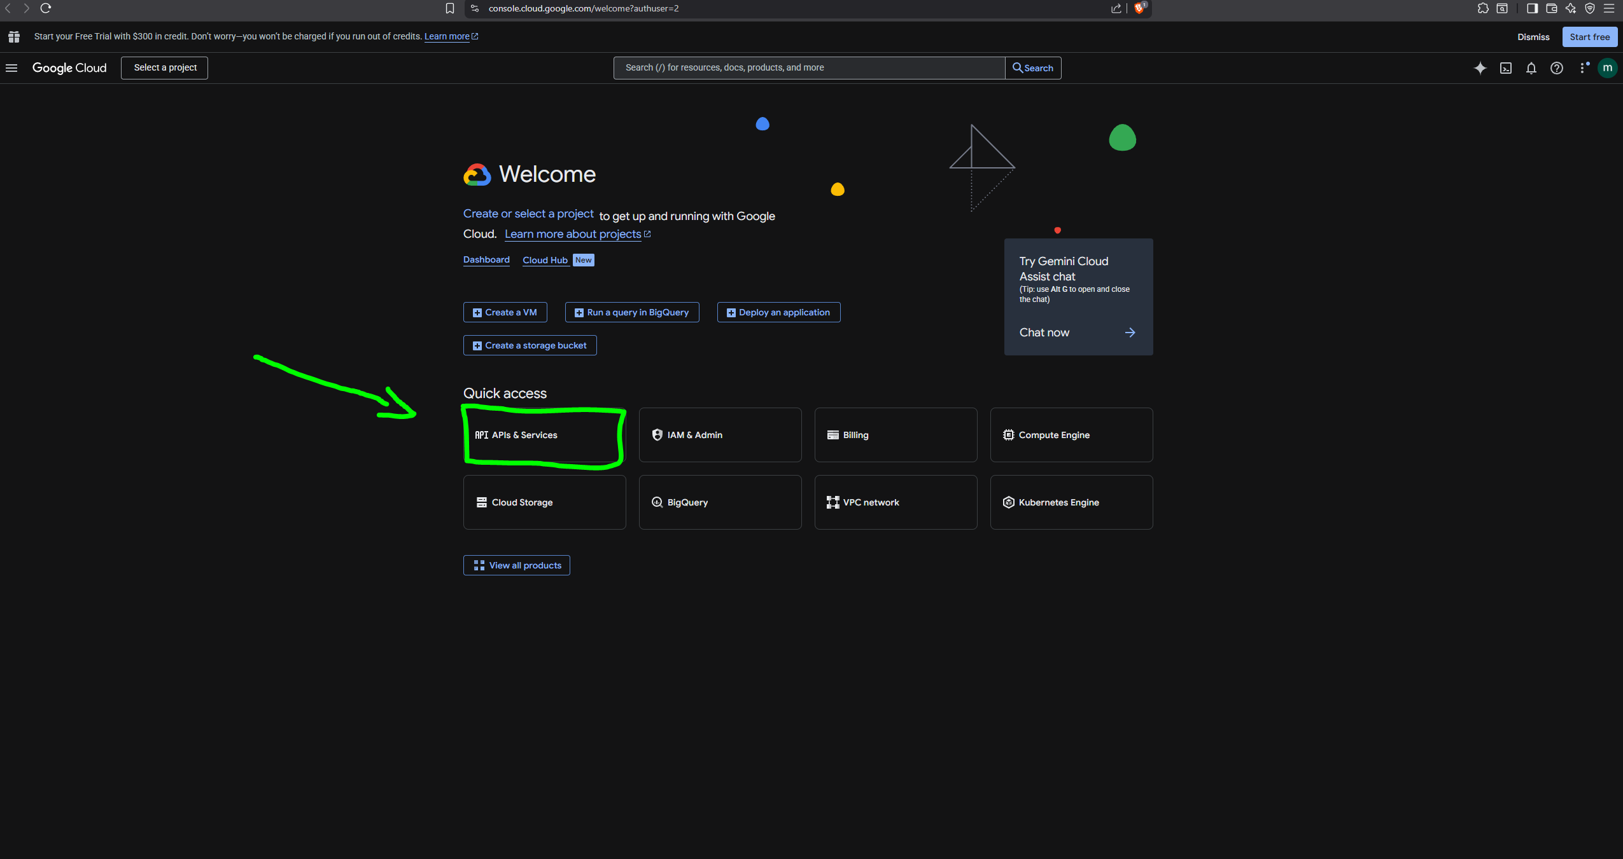Dismiss the free trial banner
Image resolution: width=1623 pixels, height=859 pixels.
pos(1533,36)
